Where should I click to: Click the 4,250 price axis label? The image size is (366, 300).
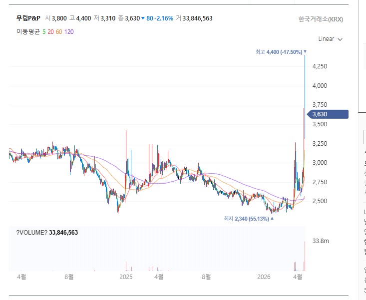(320, 66)
